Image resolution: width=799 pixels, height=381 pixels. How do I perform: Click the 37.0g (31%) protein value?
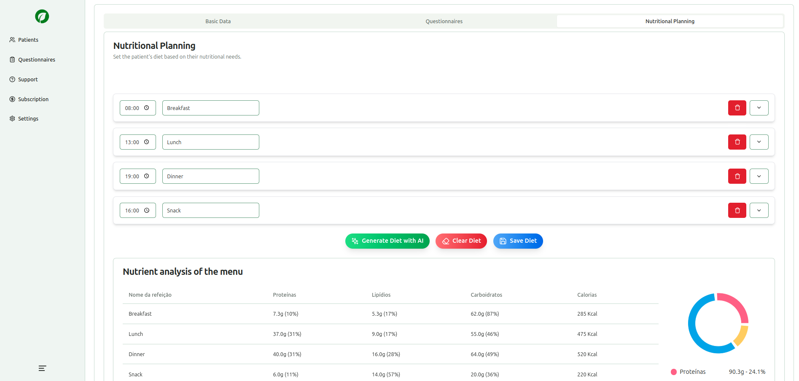pyautogui.click(x=287, y=334)
